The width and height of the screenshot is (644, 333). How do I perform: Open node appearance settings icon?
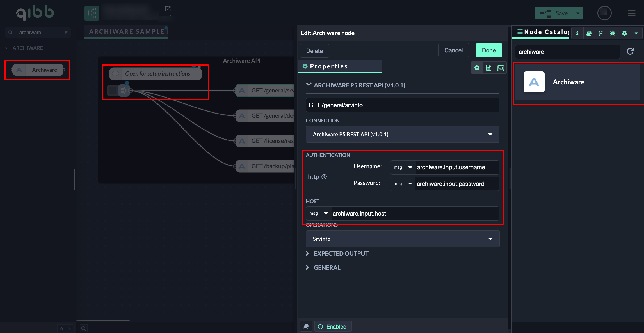[x=500, y=68]
